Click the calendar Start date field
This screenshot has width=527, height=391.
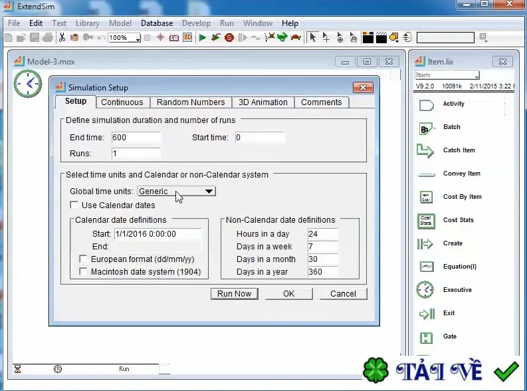158,233
